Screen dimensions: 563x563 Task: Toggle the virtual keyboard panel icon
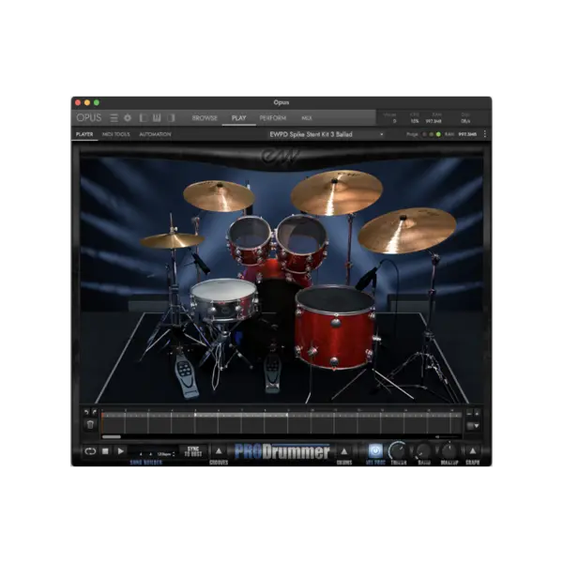(x=157, y=118)
